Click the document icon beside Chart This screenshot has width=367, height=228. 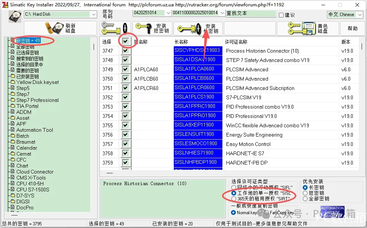[13, 165]
